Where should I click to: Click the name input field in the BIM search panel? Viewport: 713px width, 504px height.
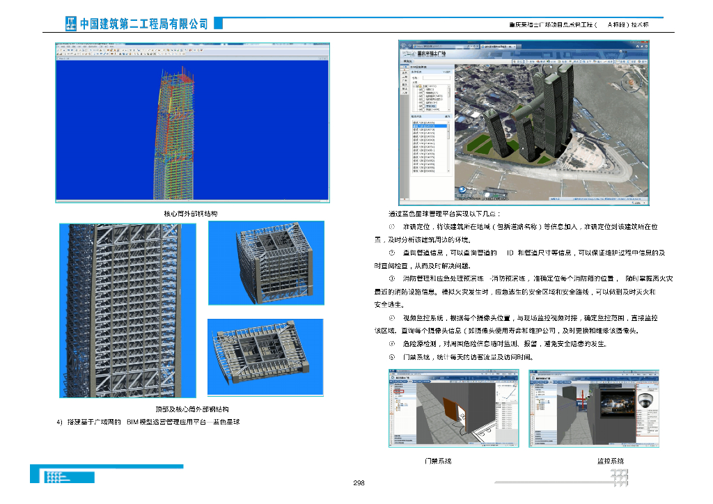(437, 78)
